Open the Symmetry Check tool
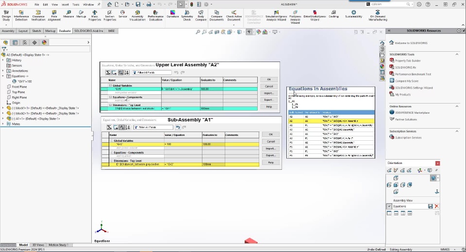This screenshot has width=466, height=252. [x=187, y=15]
